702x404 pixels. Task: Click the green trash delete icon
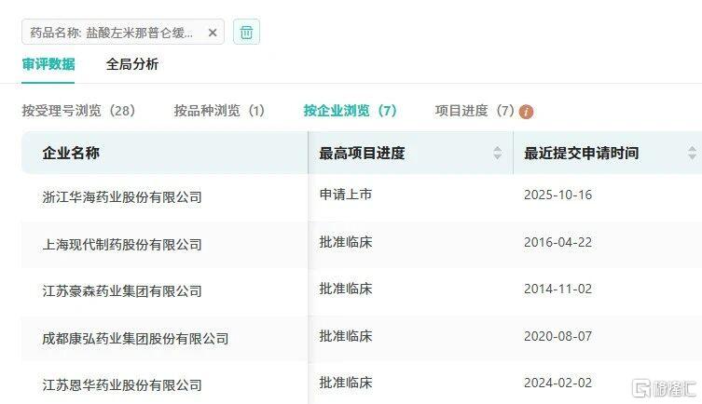[x=246, y=32]
